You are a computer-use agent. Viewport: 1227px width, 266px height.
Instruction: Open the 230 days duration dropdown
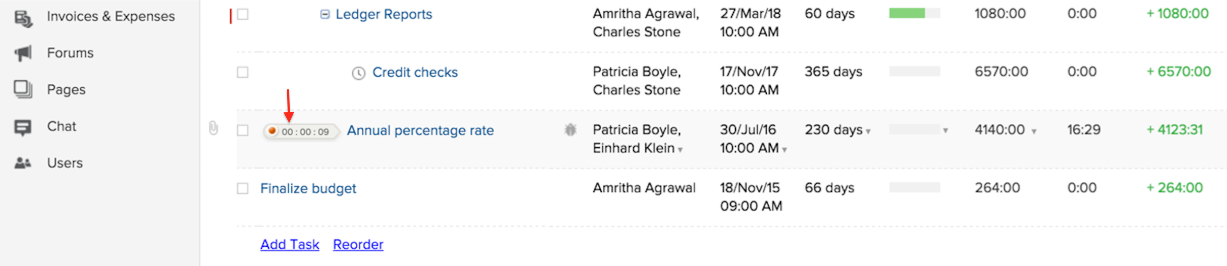pyautogui.click(x=868, y=132)
